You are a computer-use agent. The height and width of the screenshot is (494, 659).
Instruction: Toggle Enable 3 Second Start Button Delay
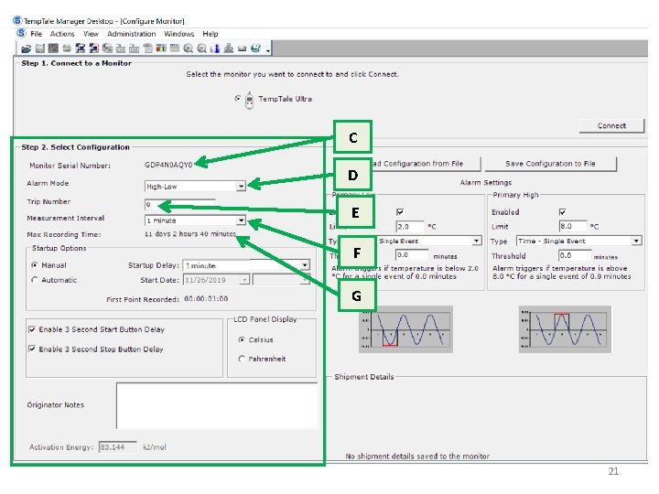pyautogui.click(x=32, y=329)
